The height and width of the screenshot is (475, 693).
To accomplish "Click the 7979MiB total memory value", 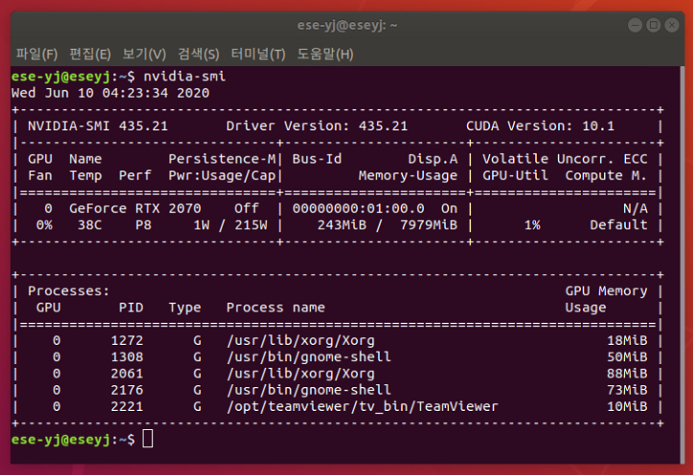I will [x=429, y=226].
